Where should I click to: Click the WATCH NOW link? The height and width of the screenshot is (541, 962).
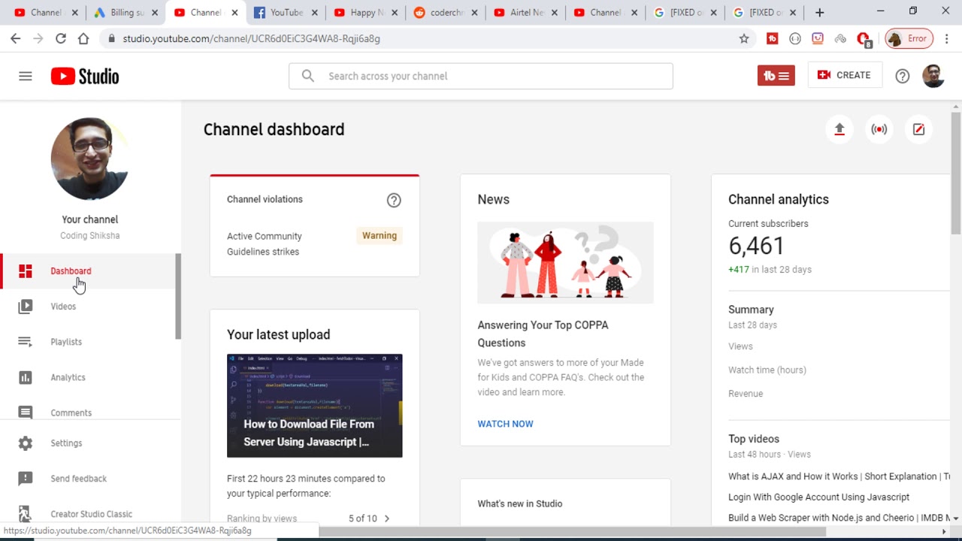[x=505, y=424]
